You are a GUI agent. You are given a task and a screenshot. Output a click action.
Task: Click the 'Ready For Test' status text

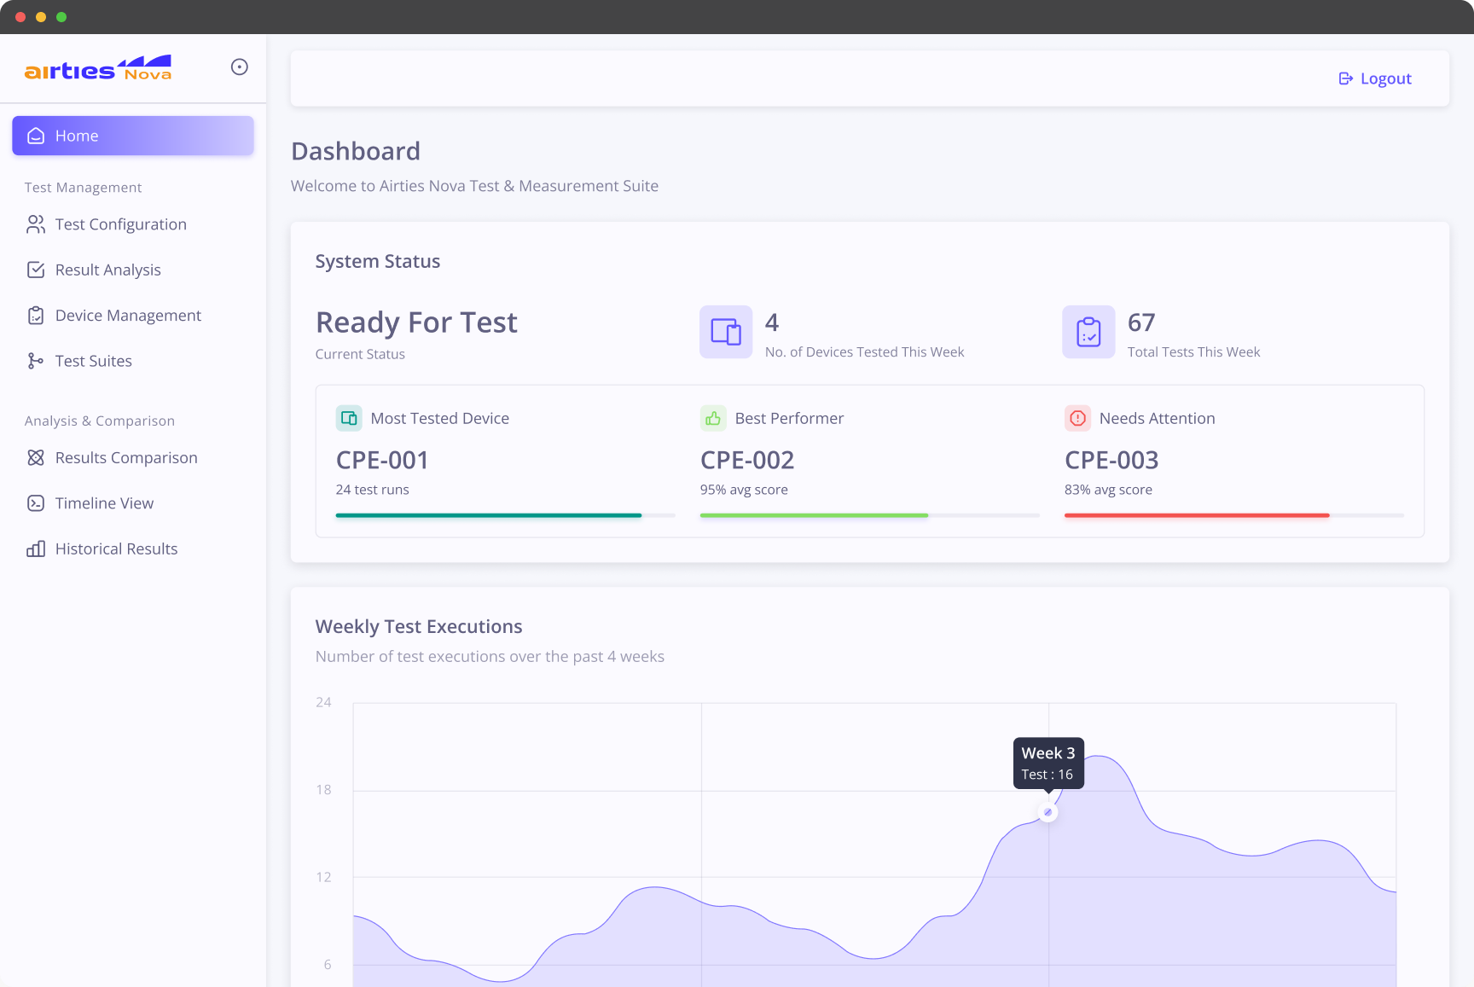tap(416, 322)
